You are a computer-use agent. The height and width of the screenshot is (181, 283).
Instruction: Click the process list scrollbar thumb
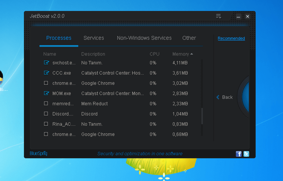(x=202, y=116)
